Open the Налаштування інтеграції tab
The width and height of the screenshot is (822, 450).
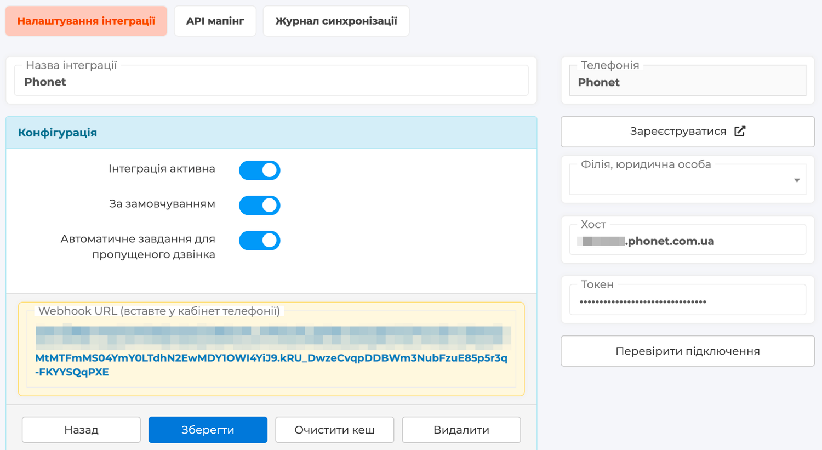click(86, 21)
